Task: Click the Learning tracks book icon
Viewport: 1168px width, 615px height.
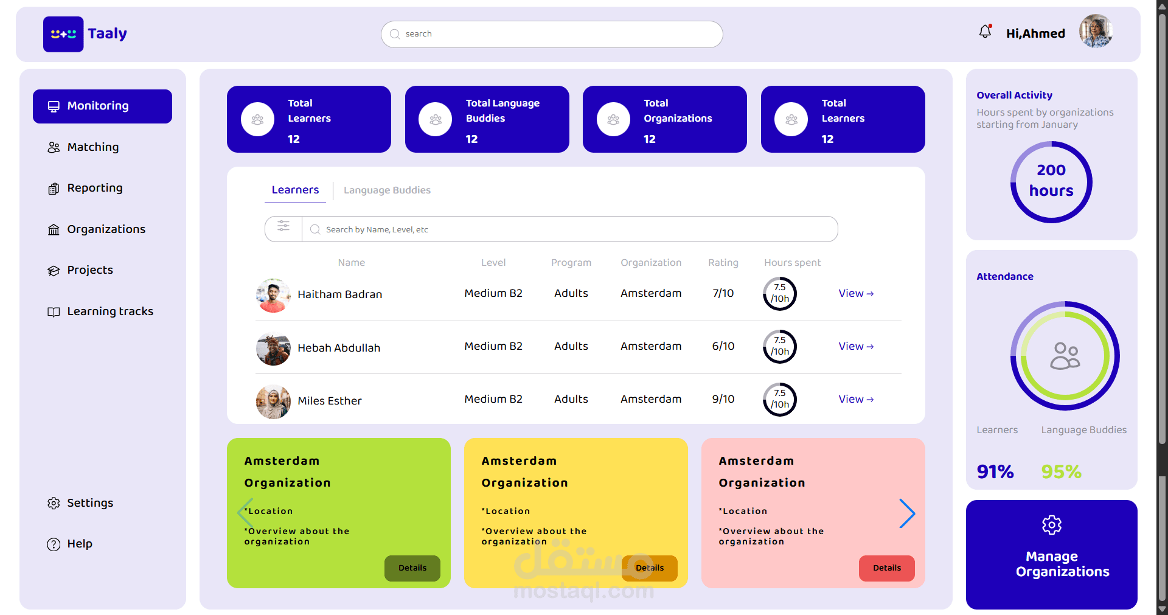Action: [54, 311]
